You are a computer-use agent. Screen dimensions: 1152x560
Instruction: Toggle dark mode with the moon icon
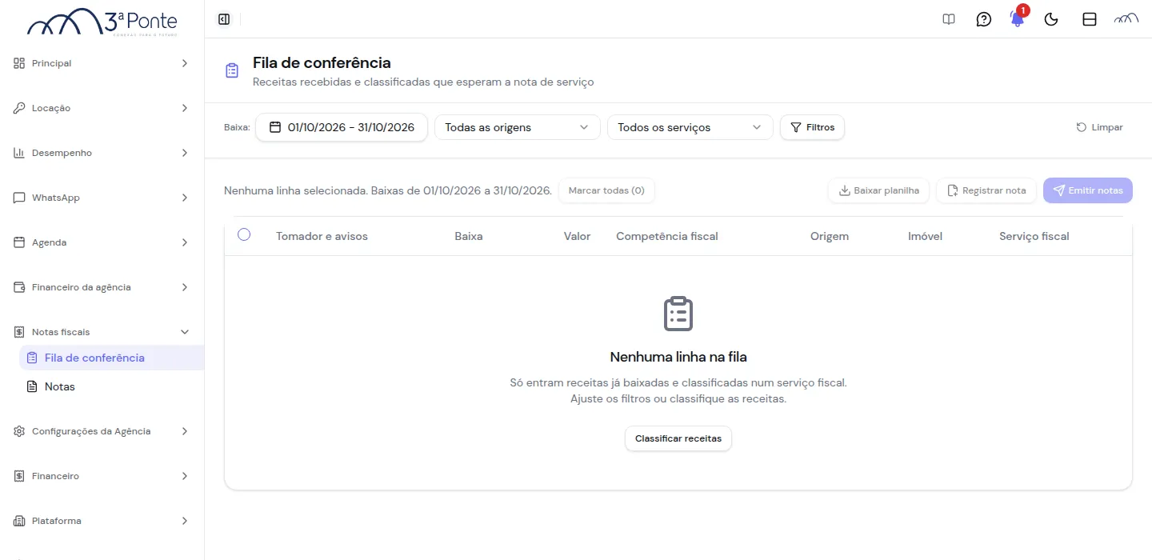pyautogui.click(x=1052, y=19)
